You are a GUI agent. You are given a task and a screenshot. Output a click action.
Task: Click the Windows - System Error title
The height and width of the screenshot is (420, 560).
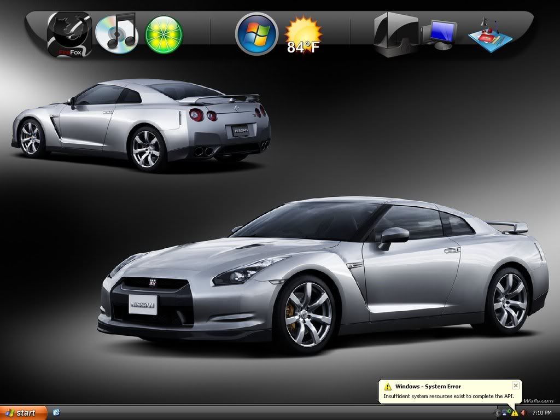coord(428,386)
